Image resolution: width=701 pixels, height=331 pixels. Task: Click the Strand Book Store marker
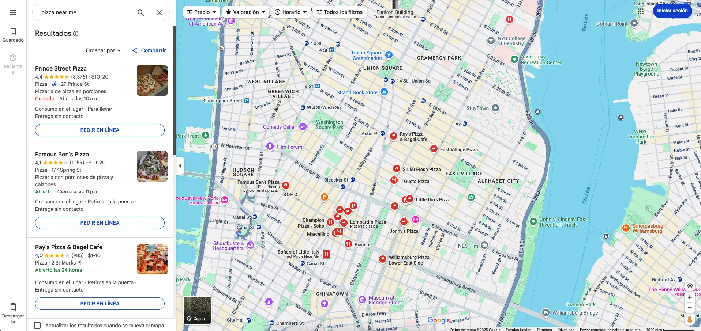coord(384,92)
